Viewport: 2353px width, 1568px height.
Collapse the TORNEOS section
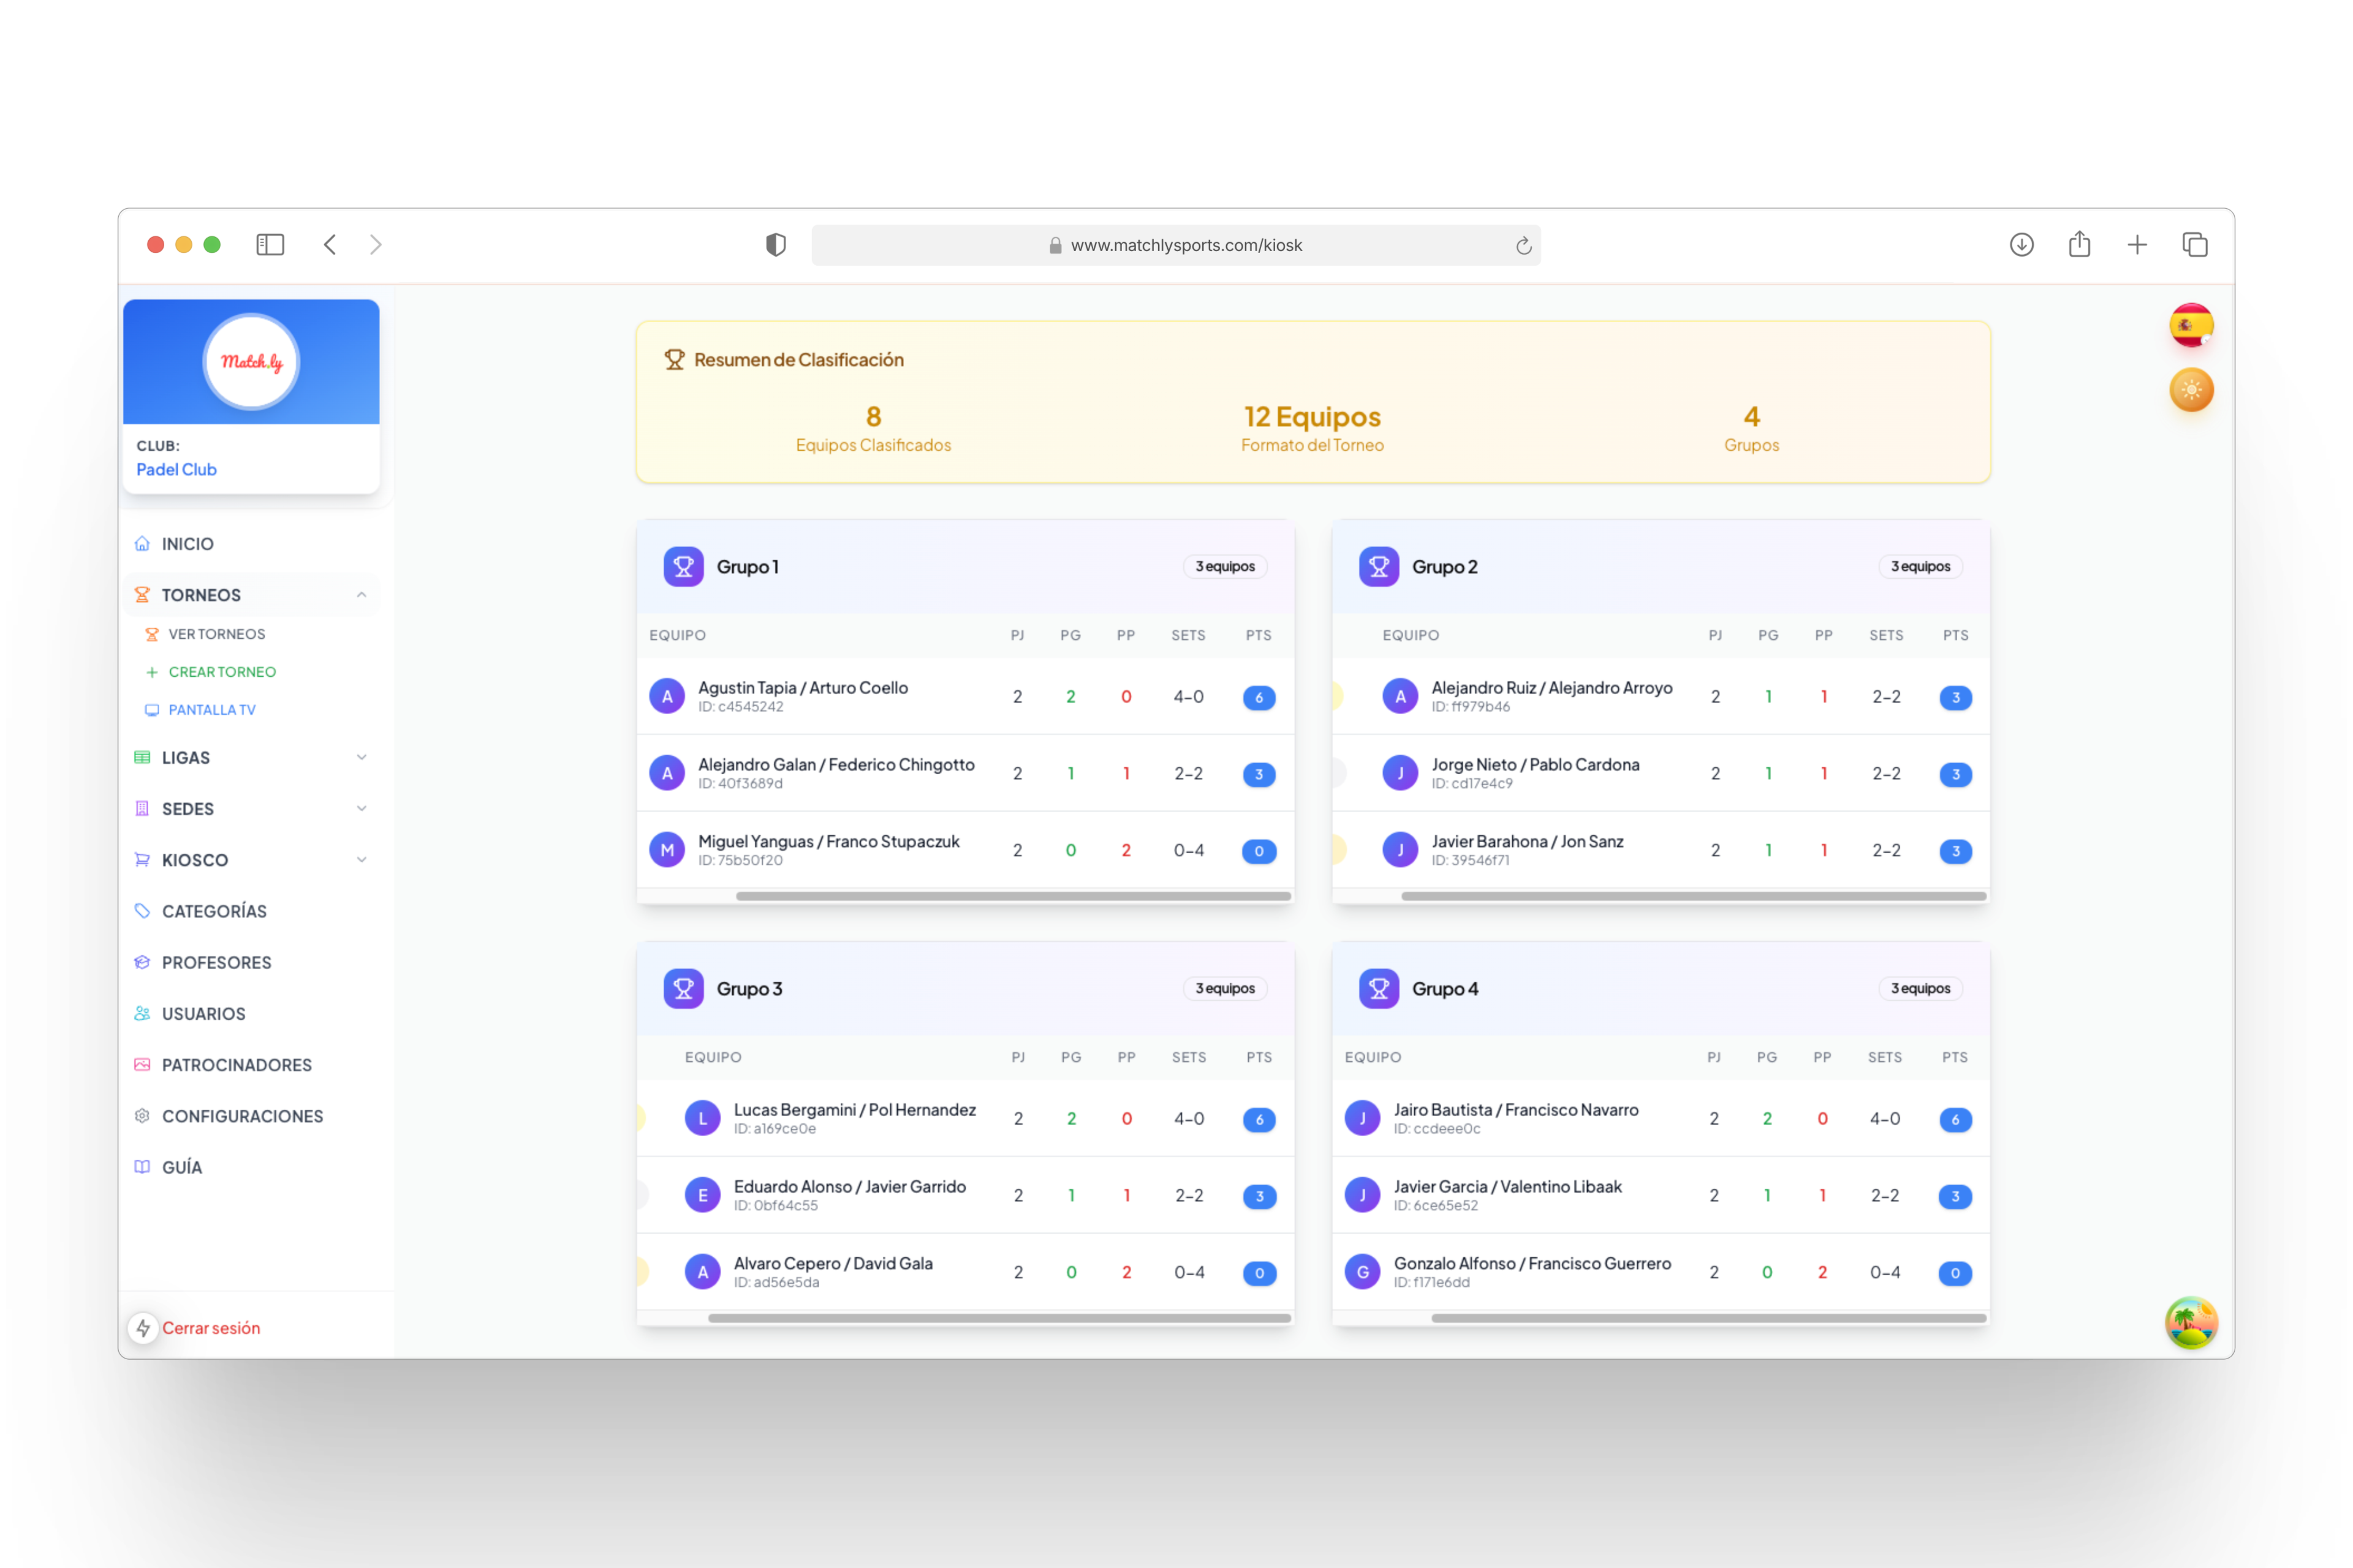(361, 594)
